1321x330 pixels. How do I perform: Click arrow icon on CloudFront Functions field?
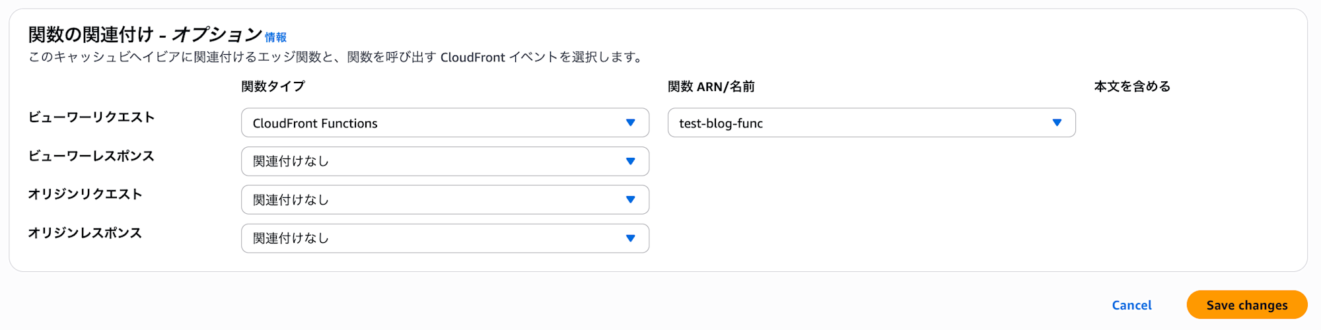click(x=630, y=123)
